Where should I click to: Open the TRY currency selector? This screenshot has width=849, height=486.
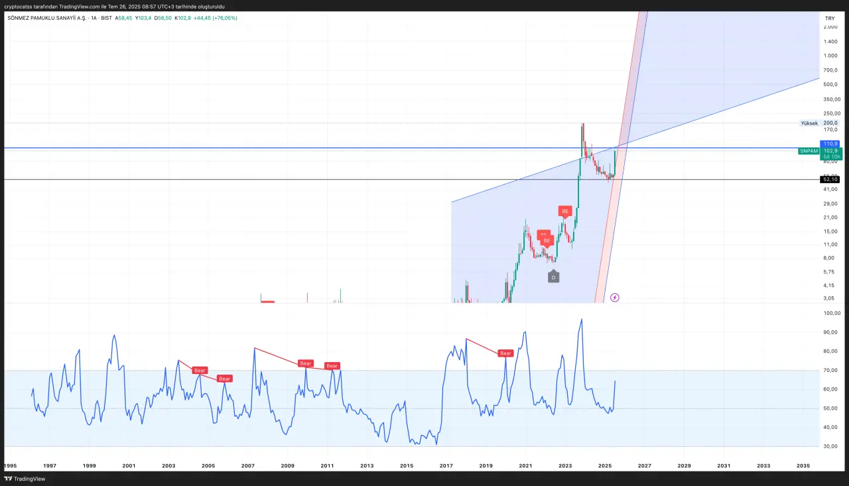(830, 19)
